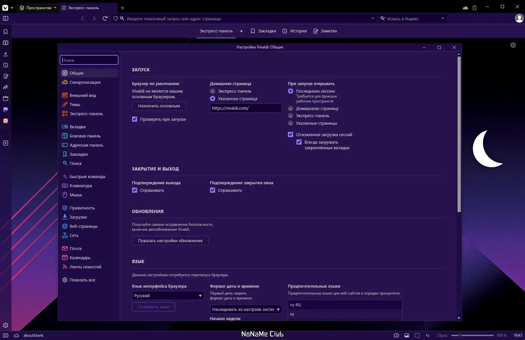Open settings gear at bottom of side panel
This screenshot has height=340, width=525.
6,325
